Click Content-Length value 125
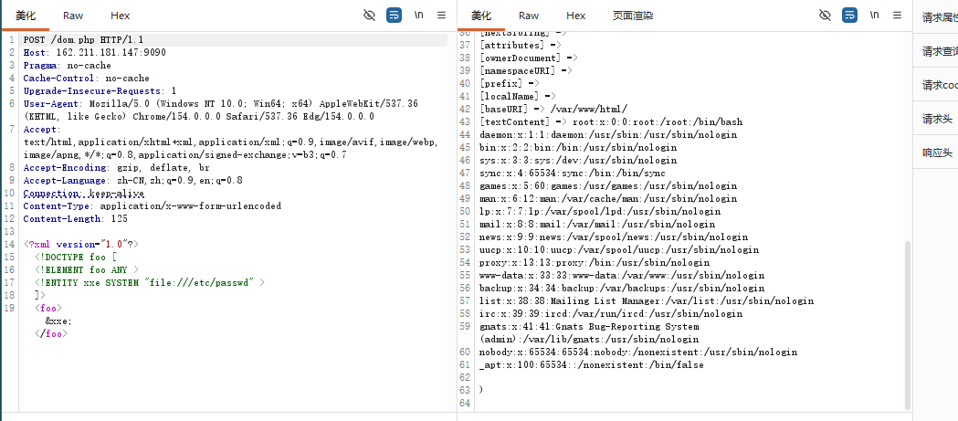The image size is (958, 421). (119, 219)
